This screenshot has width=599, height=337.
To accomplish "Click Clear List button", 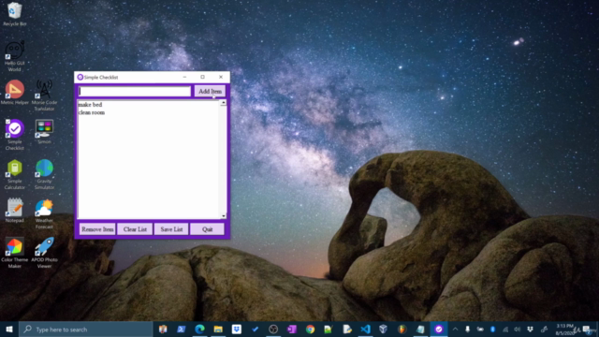I will [x=135, y=229].
